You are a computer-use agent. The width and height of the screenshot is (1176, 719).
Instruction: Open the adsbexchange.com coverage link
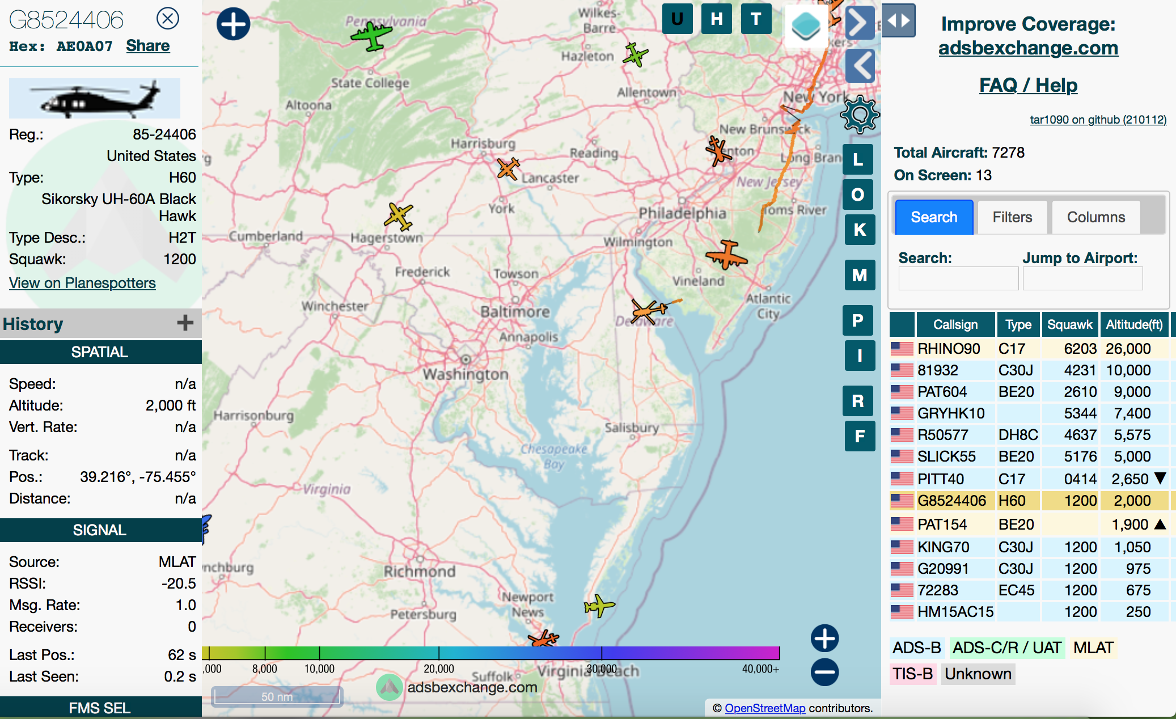1028,48
